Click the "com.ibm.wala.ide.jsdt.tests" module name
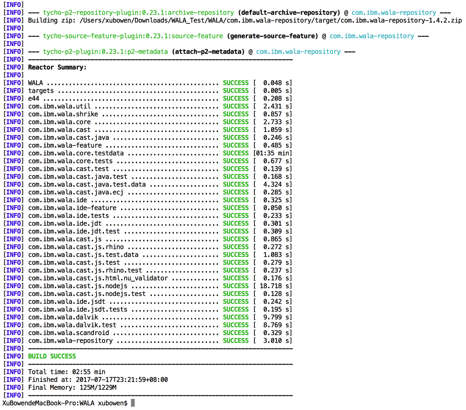The image size is (466, 410). tap(77, 310)
